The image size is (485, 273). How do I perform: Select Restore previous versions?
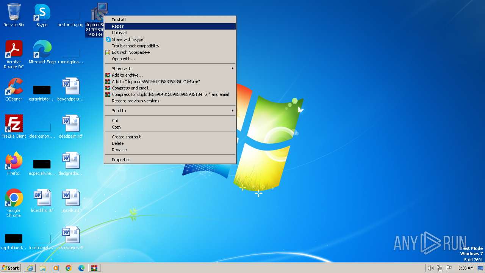pyautogui.click(x=170, y=101)
